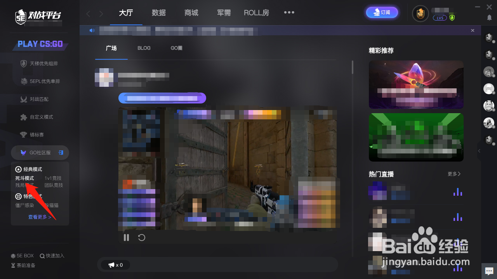Viewport: 497px width, 279px height.
Task: Toggle the announcement speaker icon
Action: (92, 30)
